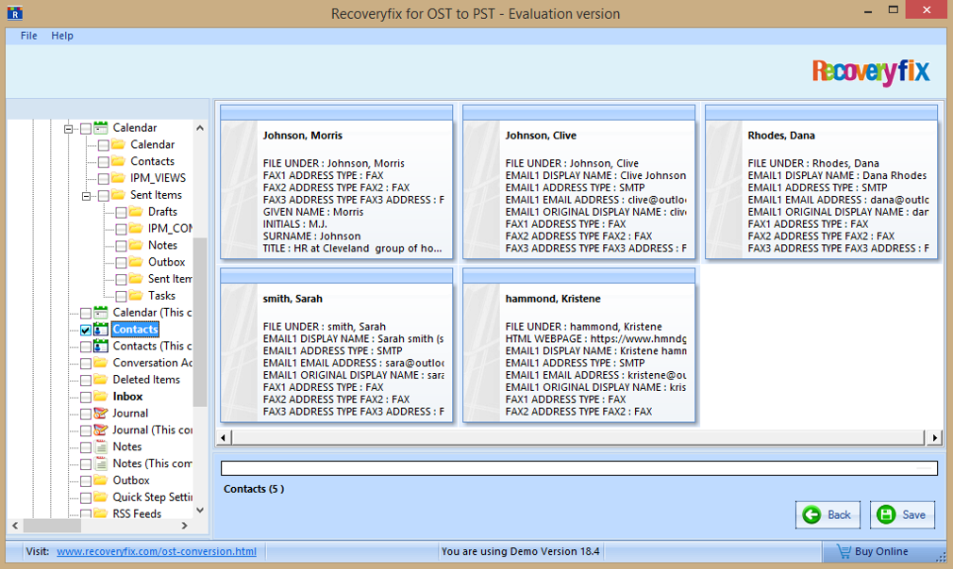Go Back to previous step
Viewport: 953px width, 569px height.
[828, 515]
